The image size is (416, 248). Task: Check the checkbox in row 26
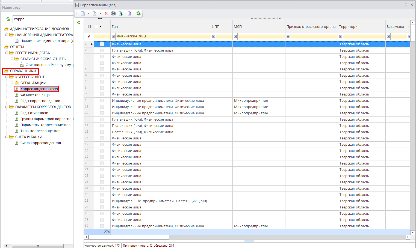click(x=102, y=201)
